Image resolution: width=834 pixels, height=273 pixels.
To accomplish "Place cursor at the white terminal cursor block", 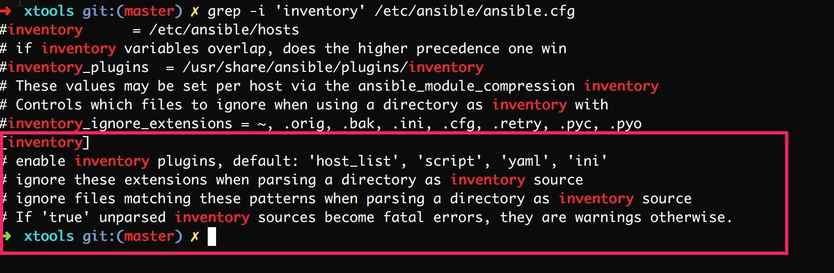I will [211, 237].
